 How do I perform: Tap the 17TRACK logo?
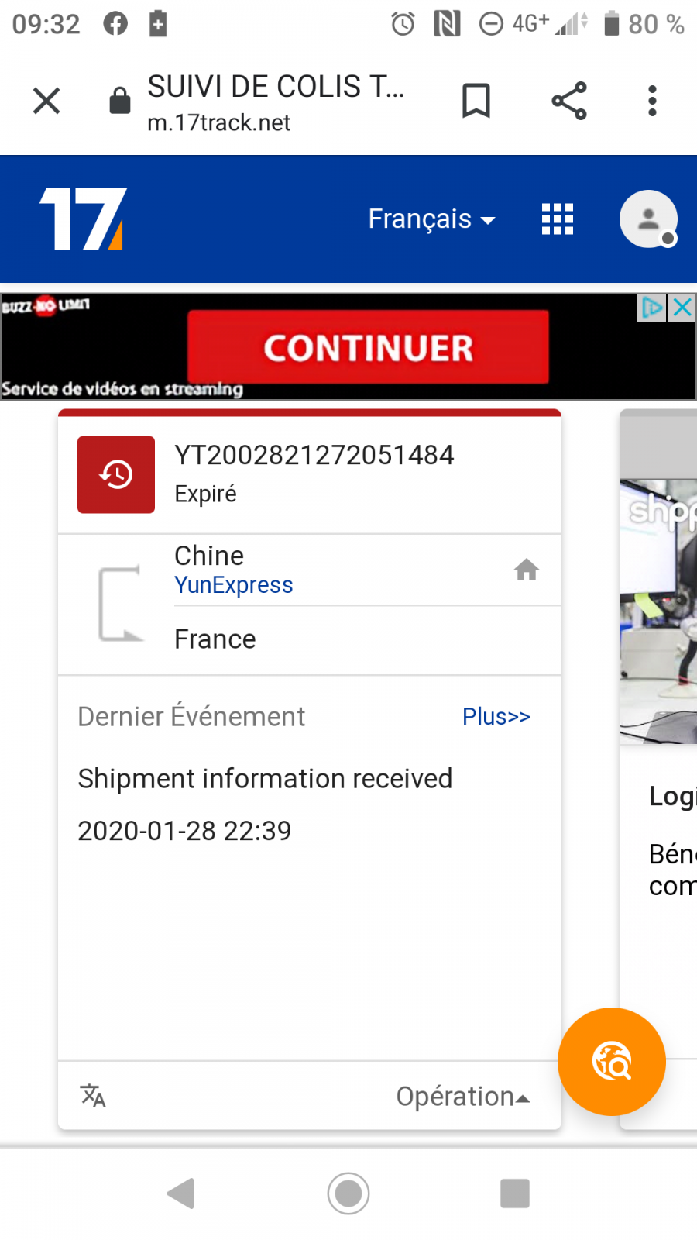(x=84, y=219)
